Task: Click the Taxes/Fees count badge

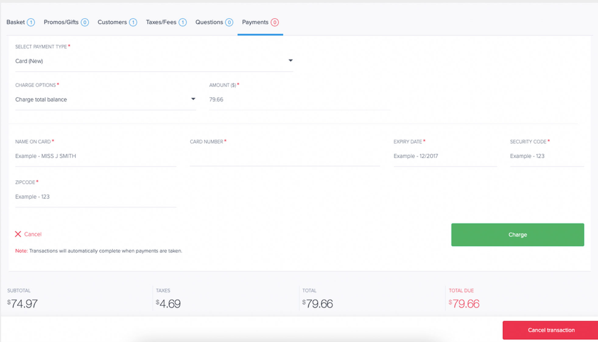Action: [183, 22]
